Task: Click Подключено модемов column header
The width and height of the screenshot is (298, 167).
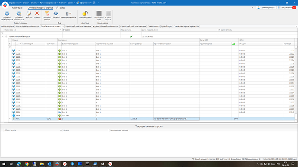Action: pos(112,44)
